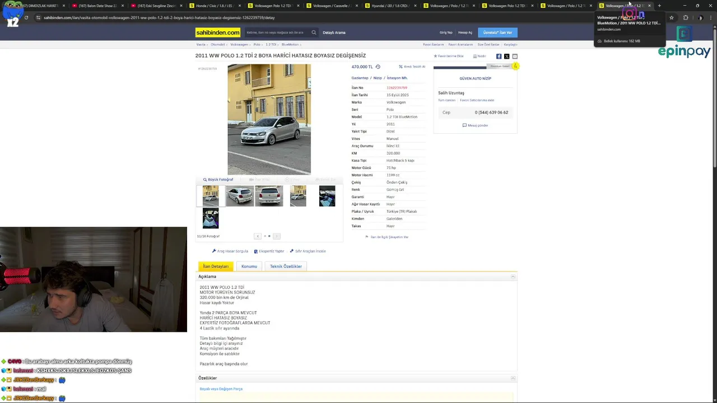Click the Boyalı veya Değişen Parça link
This screenshot has height=403, width=717.
pyautogui.click(x=221, y=389)
